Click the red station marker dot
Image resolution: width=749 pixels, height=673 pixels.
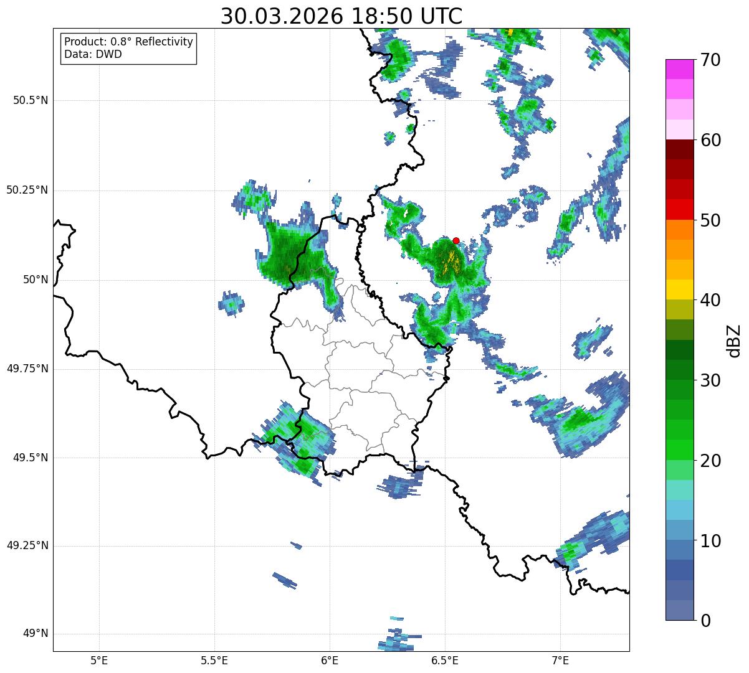[456, 240]
